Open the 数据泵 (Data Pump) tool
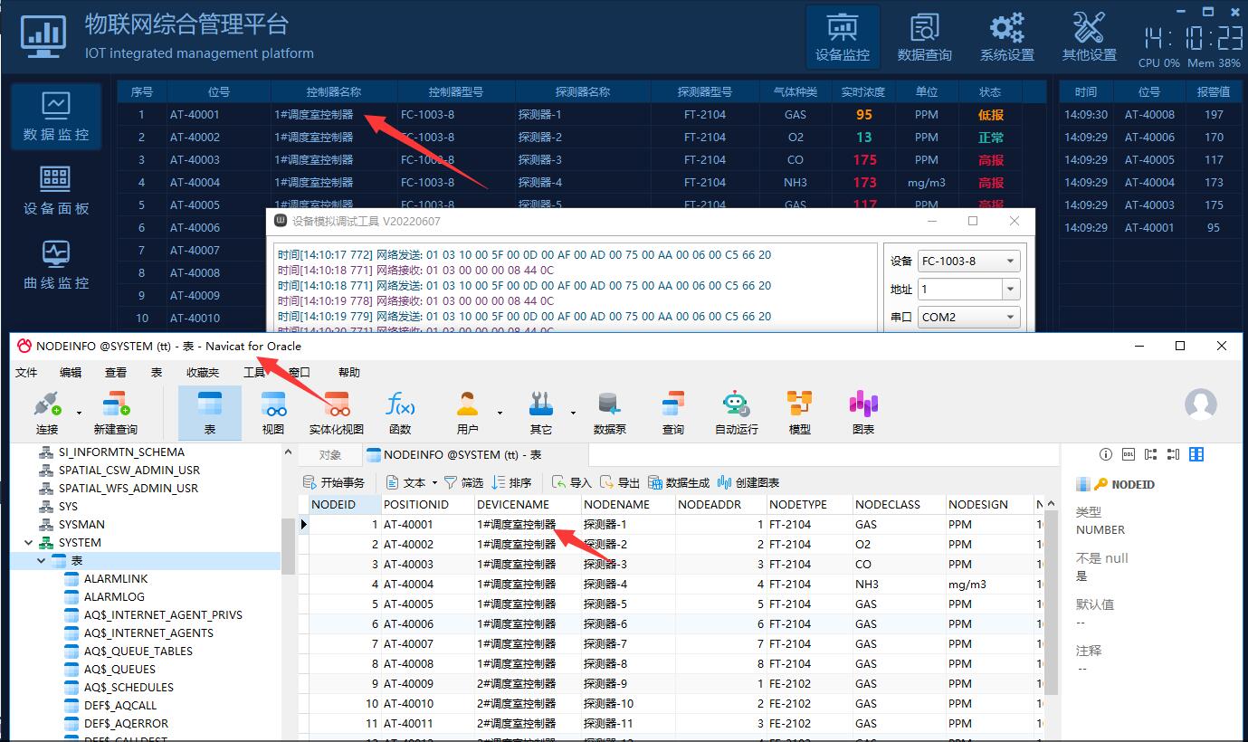Screen dimensions: 1248x742 tap(609, 412)
